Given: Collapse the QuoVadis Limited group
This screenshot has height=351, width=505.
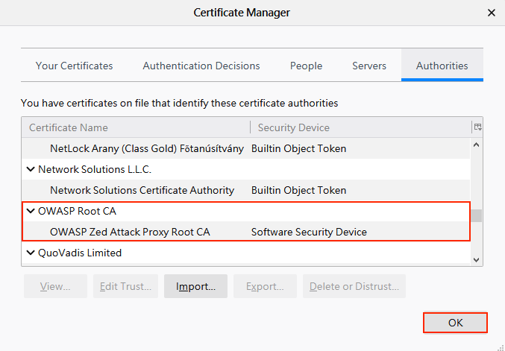Looking at the screenshot, I should pos(31,253).
